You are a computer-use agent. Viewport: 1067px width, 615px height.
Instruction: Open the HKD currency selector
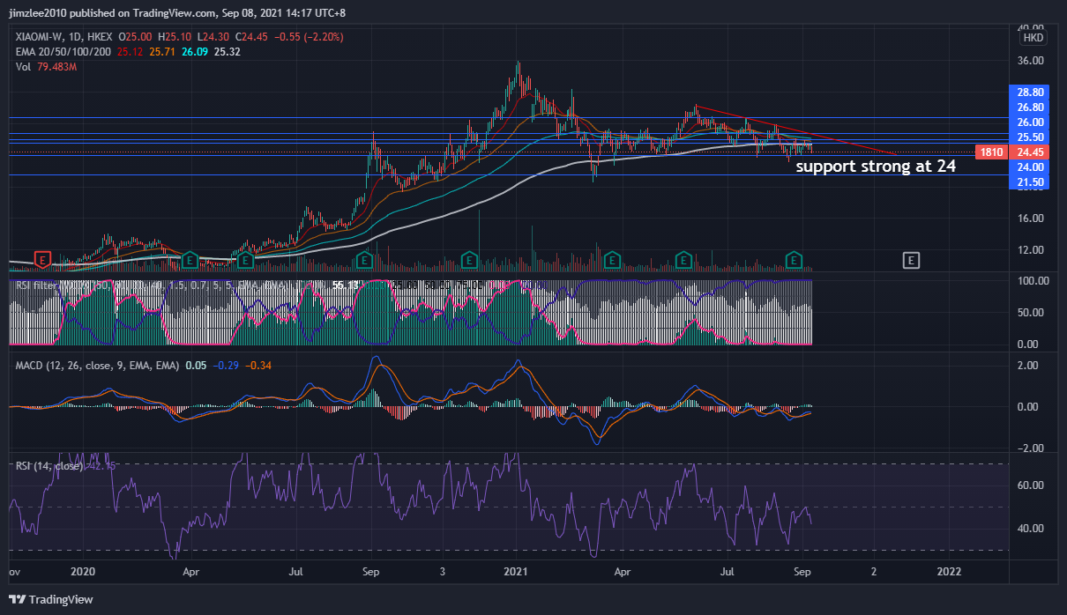[x=1033, y=39]
